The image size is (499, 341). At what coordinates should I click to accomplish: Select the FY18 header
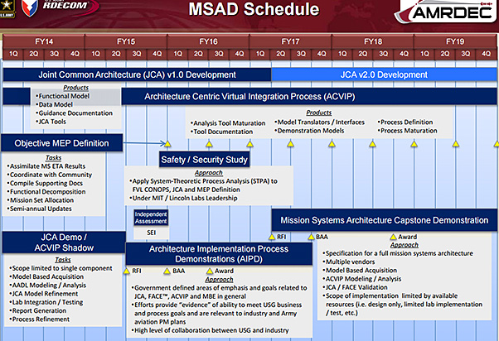pos(373,41)
